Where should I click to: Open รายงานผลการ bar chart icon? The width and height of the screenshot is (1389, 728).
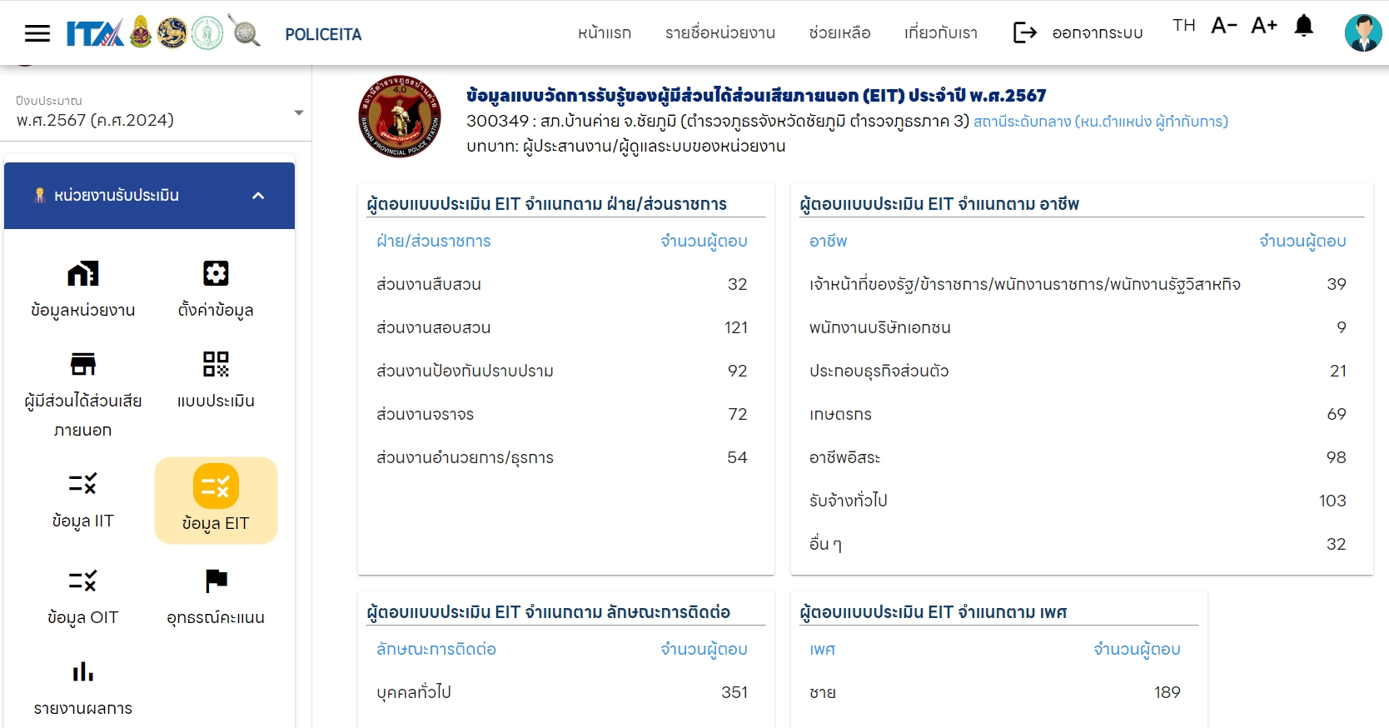(x=82, y=671)
